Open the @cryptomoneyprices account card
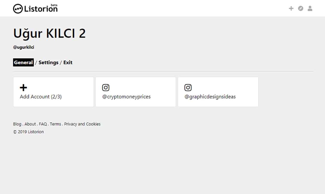The height and width of the screenshot is (194, 325). 136,92
